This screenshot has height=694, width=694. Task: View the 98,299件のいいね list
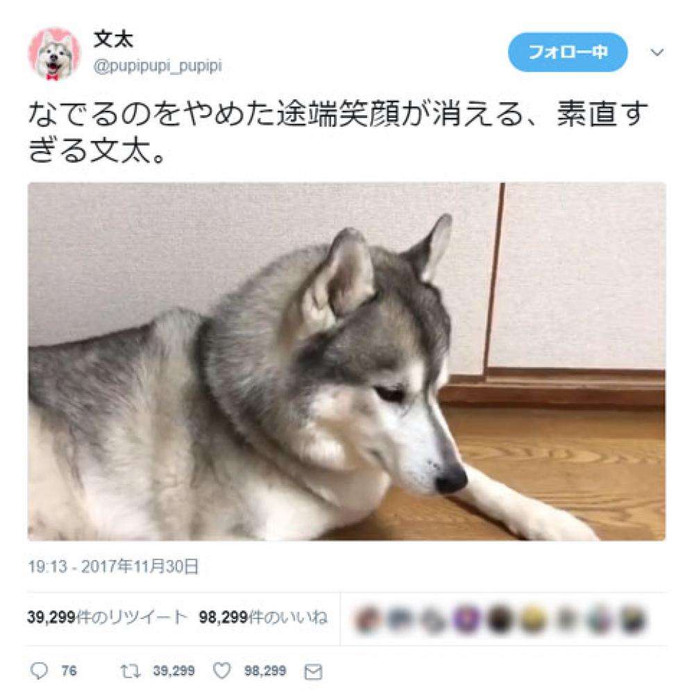[263, 617]
